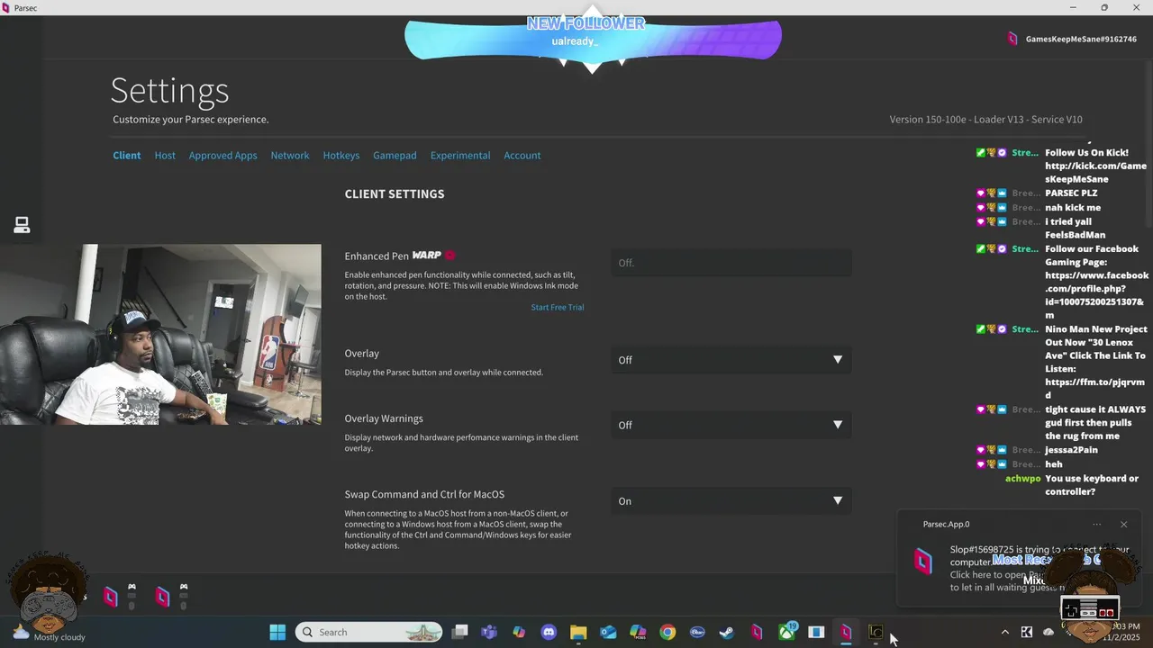Click the disabled Enhanced Pen Off field
The width and height of the screenshot is (1153, 648).
click(x=731, y=263)
